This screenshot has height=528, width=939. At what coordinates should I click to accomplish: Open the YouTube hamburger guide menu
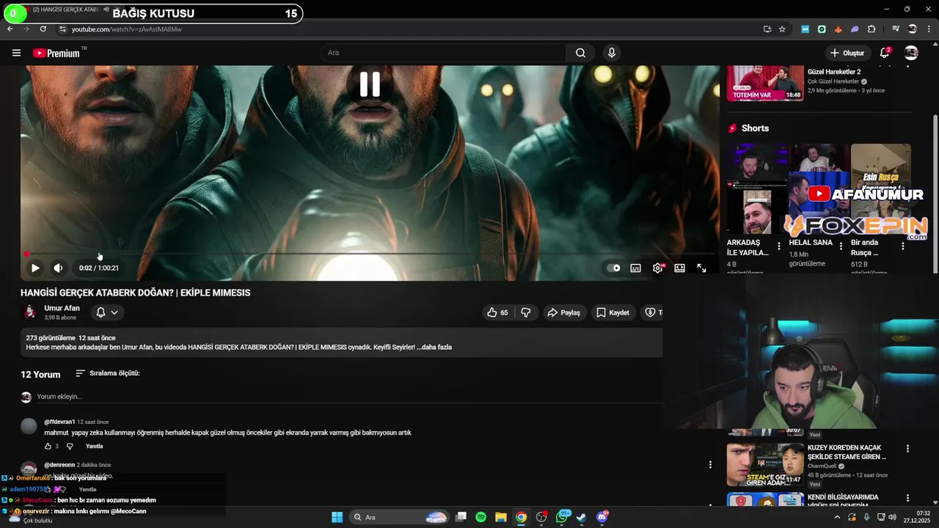tap(16, 53)
